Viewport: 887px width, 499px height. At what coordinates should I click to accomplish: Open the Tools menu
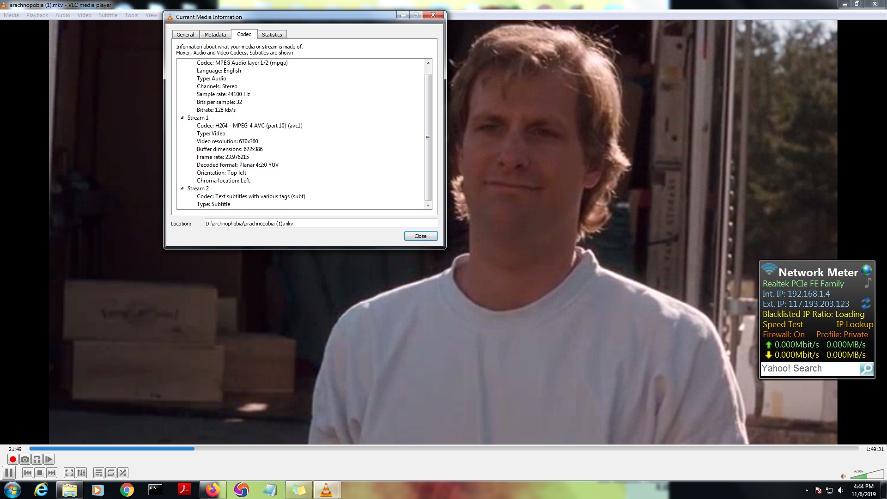pyautogui.click(x=131, y=15)
